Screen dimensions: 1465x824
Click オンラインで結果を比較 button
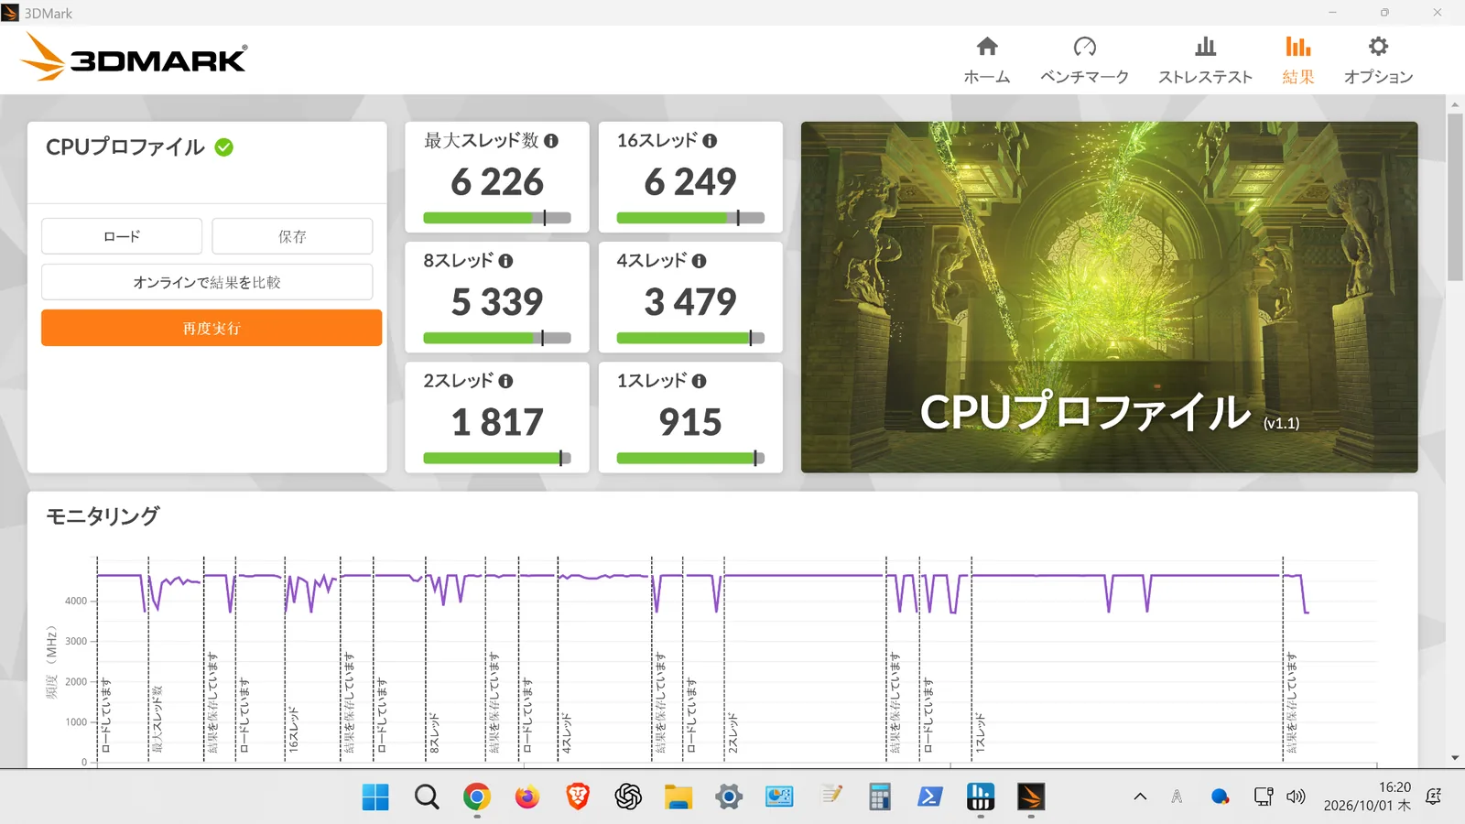207,282
